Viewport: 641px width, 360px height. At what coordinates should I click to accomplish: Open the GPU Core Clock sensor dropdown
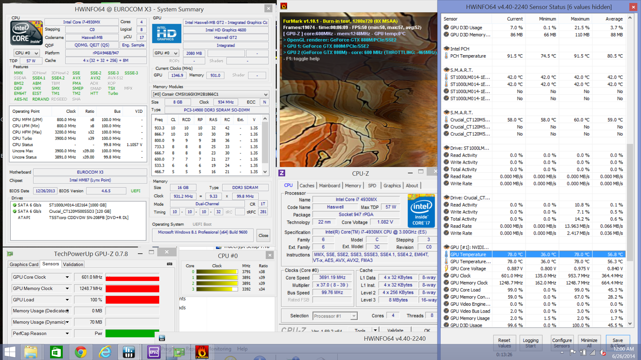(67, 277)
